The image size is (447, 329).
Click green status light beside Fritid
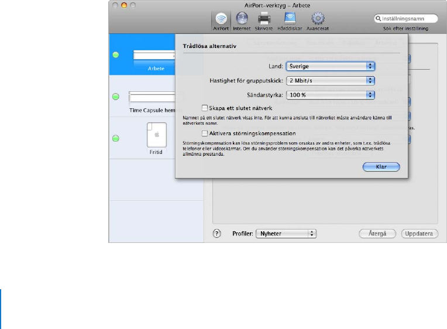tap(116, 138)
